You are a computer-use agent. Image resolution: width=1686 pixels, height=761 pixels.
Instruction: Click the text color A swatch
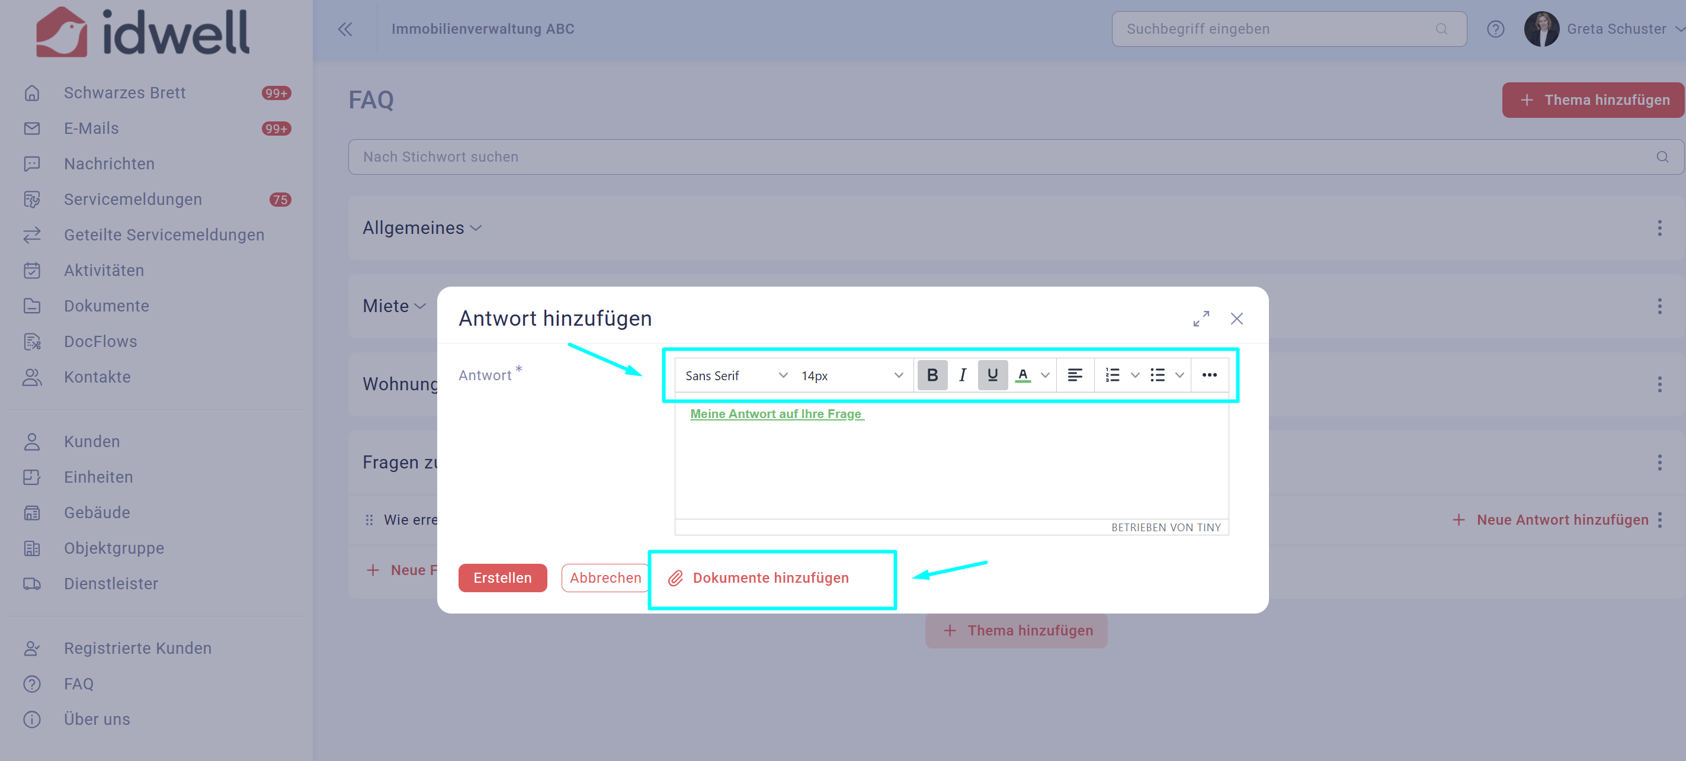click(x=1023, y=375)
